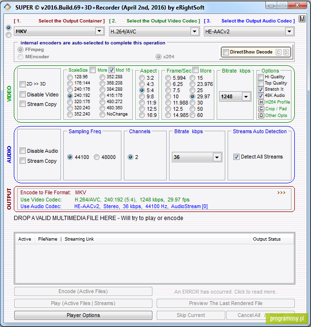Check Disable Video option
This screenshot has height=327, width=311.
tap(22, 95)
